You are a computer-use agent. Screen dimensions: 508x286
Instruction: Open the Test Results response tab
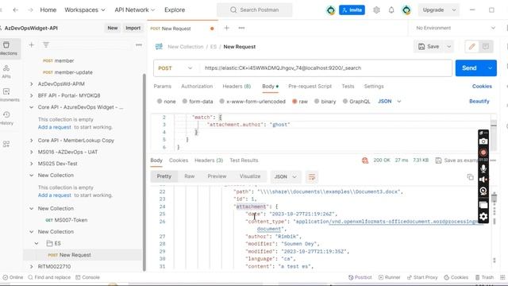[244, 160]
